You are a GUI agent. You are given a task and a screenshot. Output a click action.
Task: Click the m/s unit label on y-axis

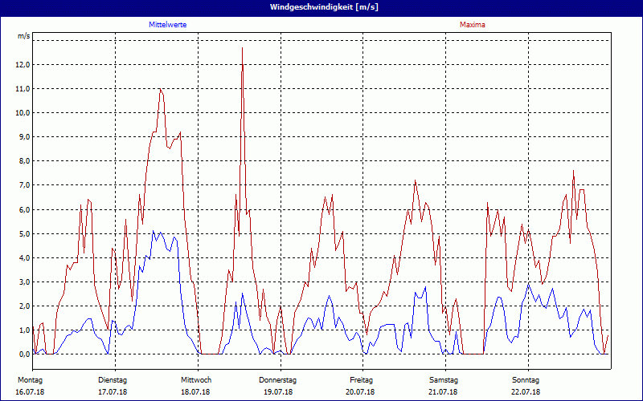tap(24, 37)
